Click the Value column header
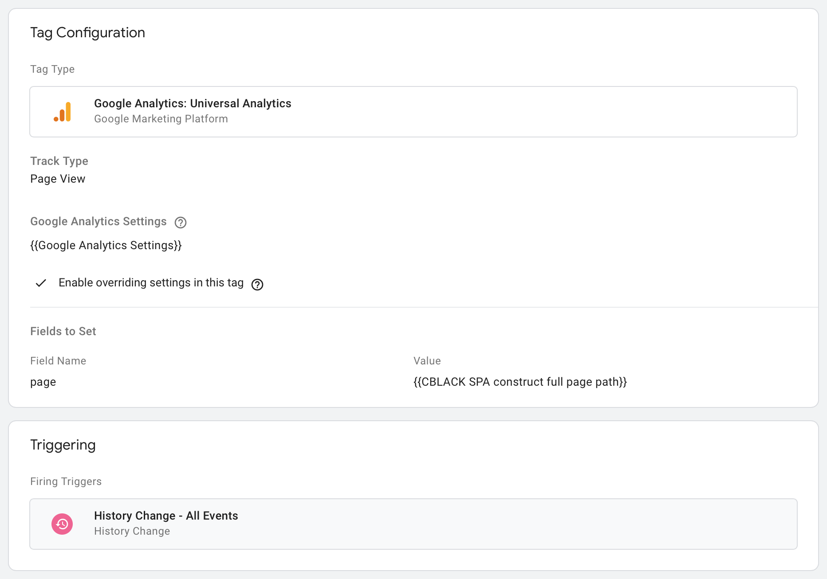Screen dimensions: 827x579 tap(427, 361)
